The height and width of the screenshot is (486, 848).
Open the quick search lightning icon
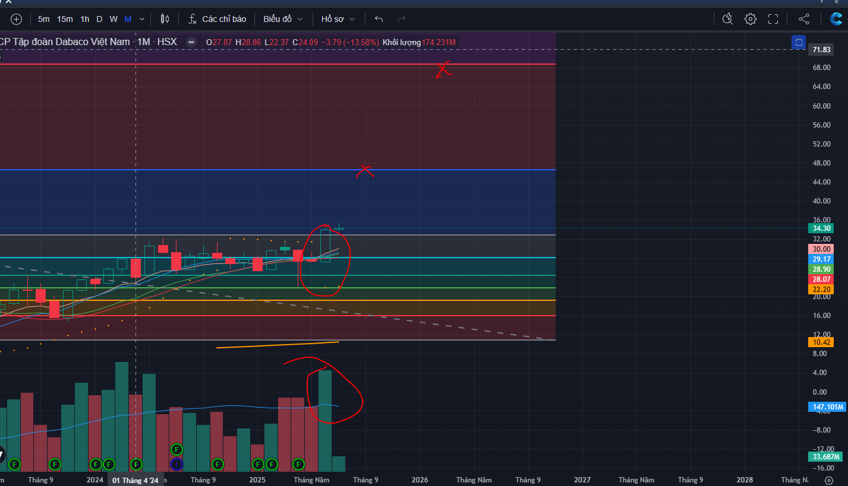pyautogui.click(x=728, y=19)
